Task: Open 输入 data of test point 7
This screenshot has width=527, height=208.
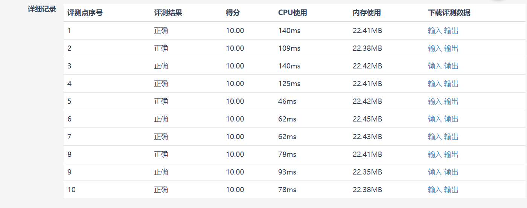Action: coord(434,137)
